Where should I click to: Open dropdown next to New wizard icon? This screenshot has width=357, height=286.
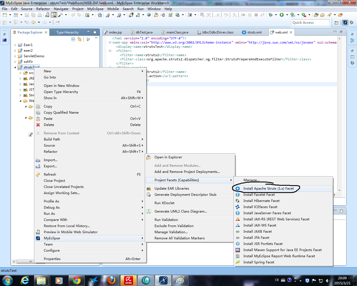pyautogui.click(x=10, y=15)
